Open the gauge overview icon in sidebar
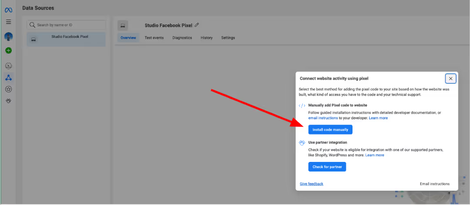Image resolution: width=470 pixels, height=205 pixels. (8, 66)
